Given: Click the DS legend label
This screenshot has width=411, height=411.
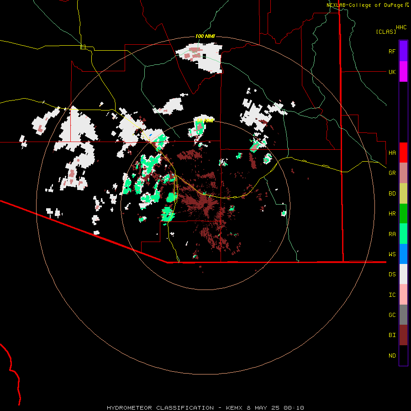Looking at the screenshot, I should tap(392, 274).
